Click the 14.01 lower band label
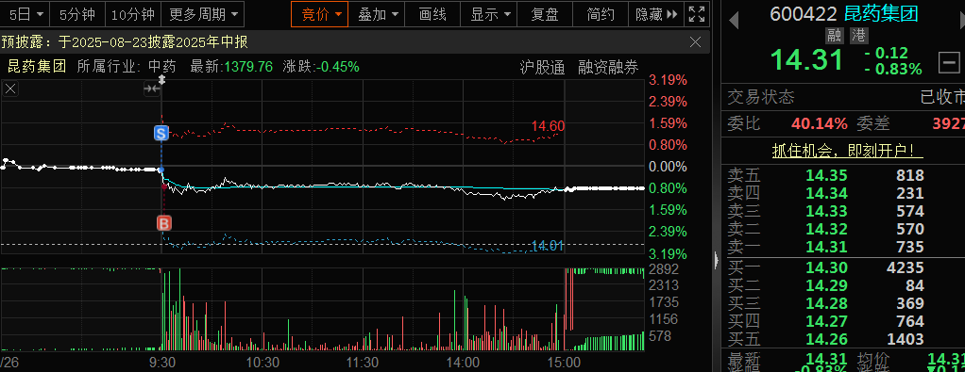 pos(548,246)
